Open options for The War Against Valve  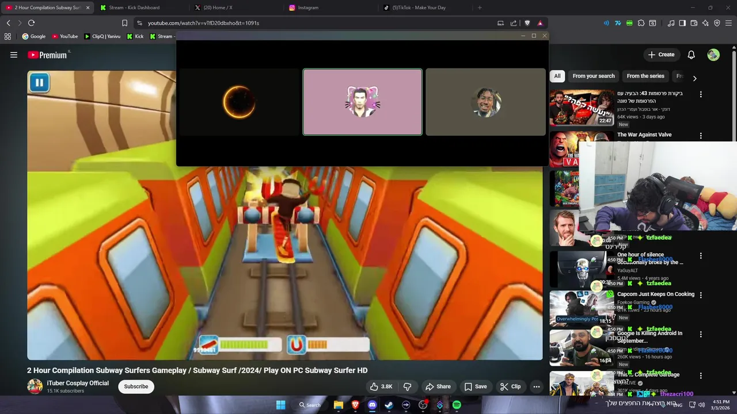click(701, 136)
